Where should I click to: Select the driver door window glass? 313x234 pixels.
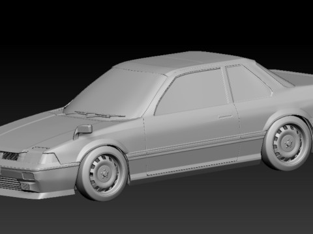point(191,92)
